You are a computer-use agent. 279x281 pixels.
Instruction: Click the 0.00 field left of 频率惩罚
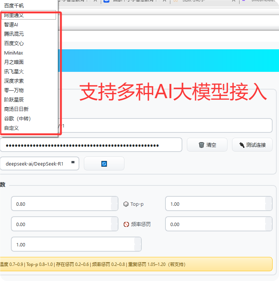click(65, 224)
